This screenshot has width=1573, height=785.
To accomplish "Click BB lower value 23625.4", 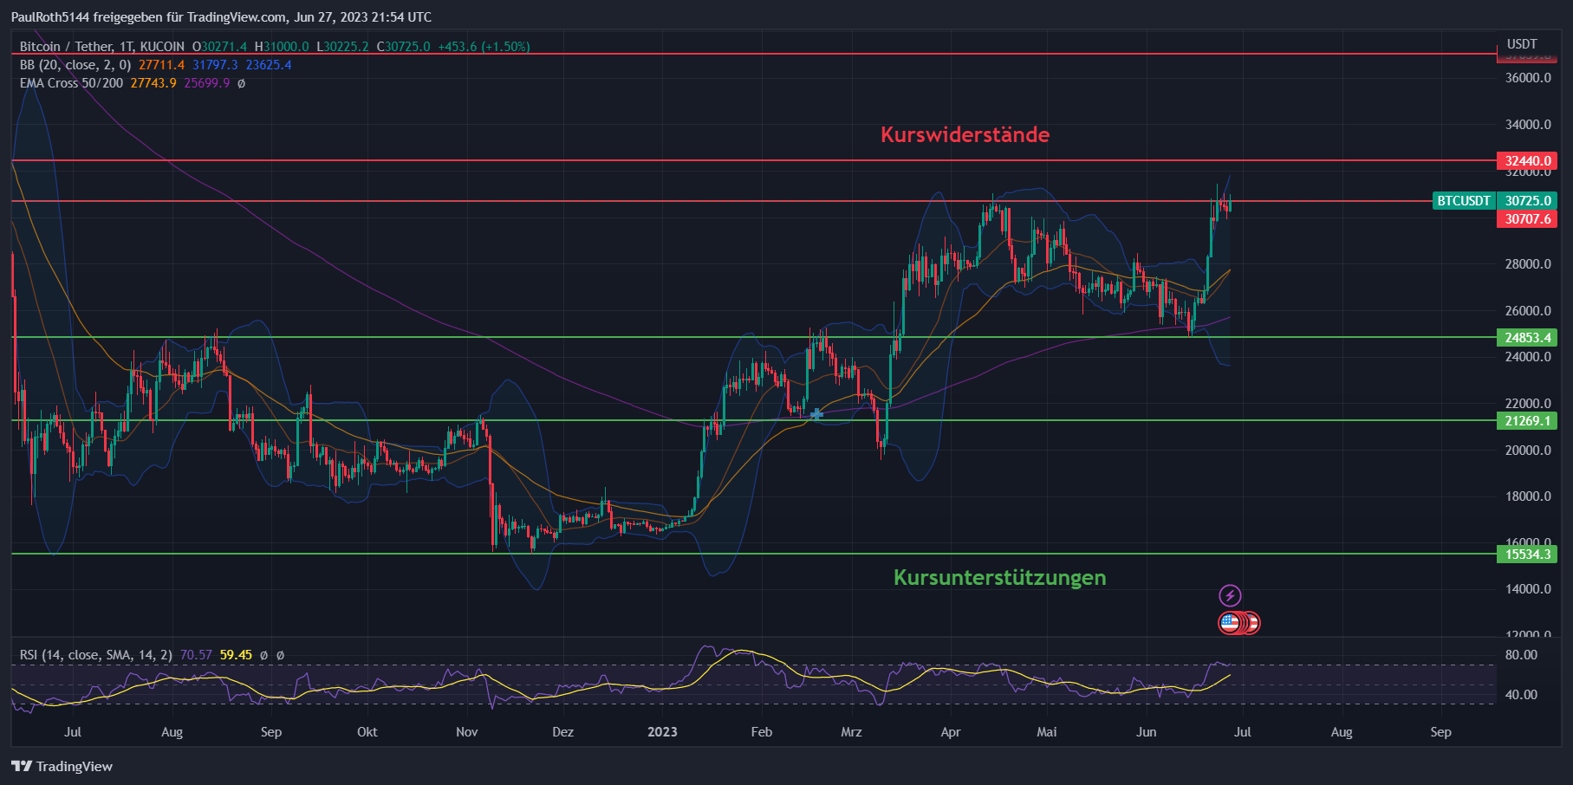I will coord(269,65).
